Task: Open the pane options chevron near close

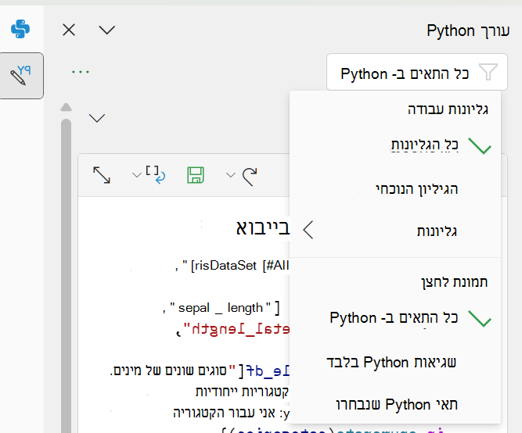Action: 107,30
